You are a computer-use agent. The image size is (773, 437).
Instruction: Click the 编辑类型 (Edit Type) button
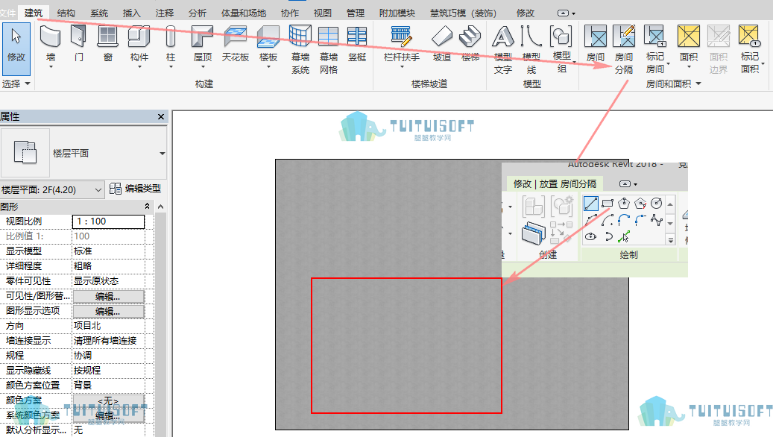135,189
